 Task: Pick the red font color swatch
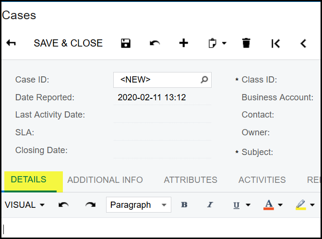point(269,205)
